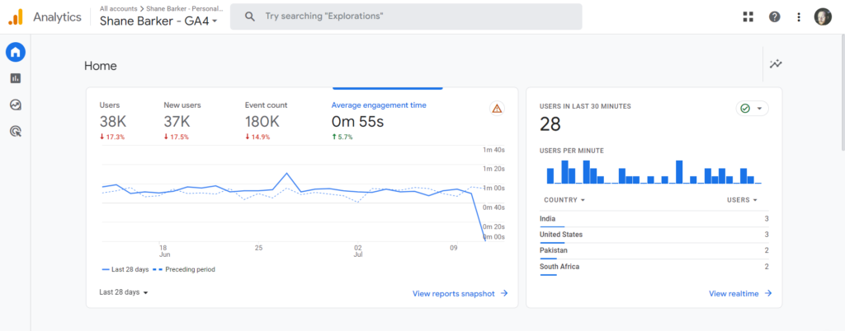Click the View realtime link
Screen dimensions: 845x331
point(740,293)
